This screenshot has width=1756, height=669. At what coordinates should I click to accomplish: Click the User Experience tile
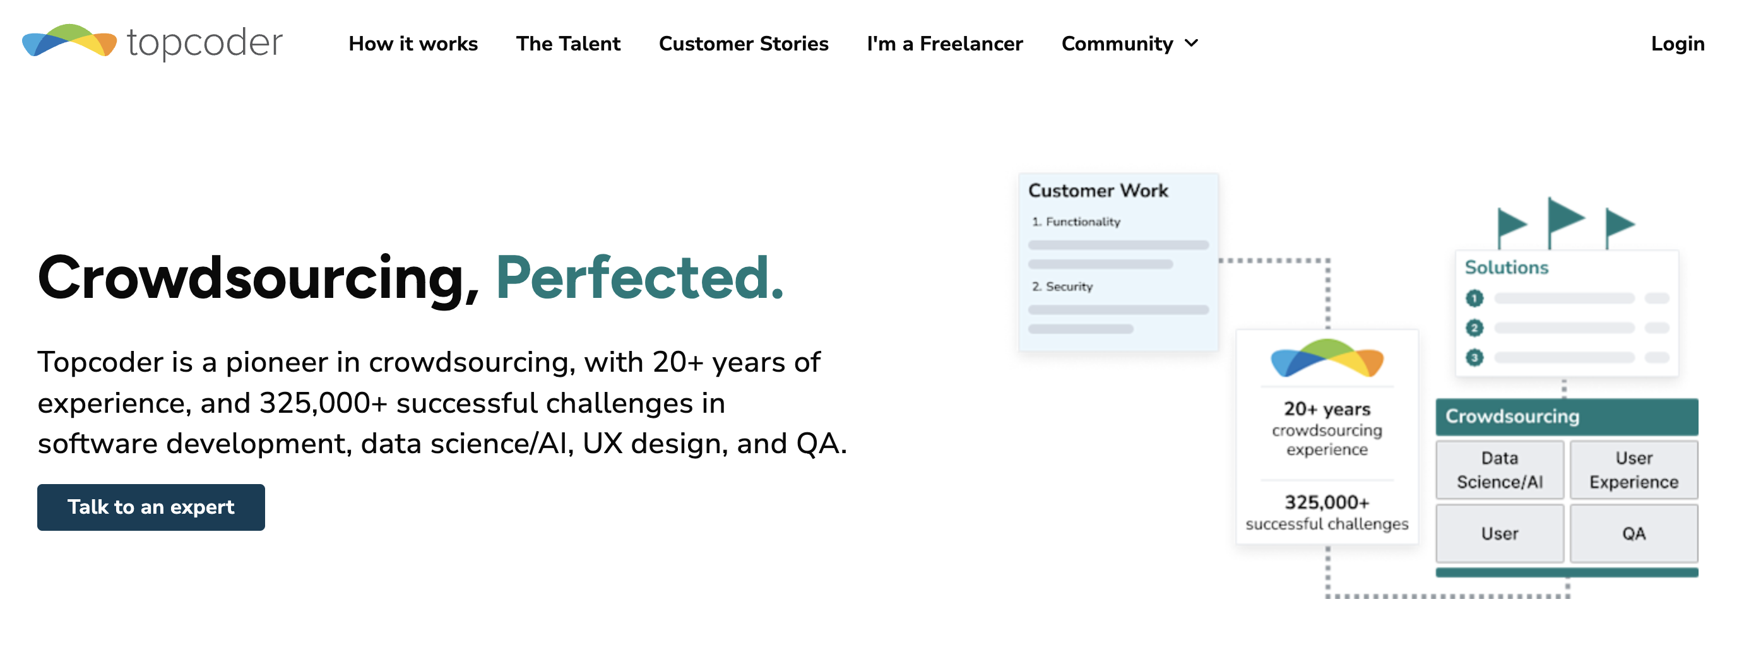click(1634, 470)
